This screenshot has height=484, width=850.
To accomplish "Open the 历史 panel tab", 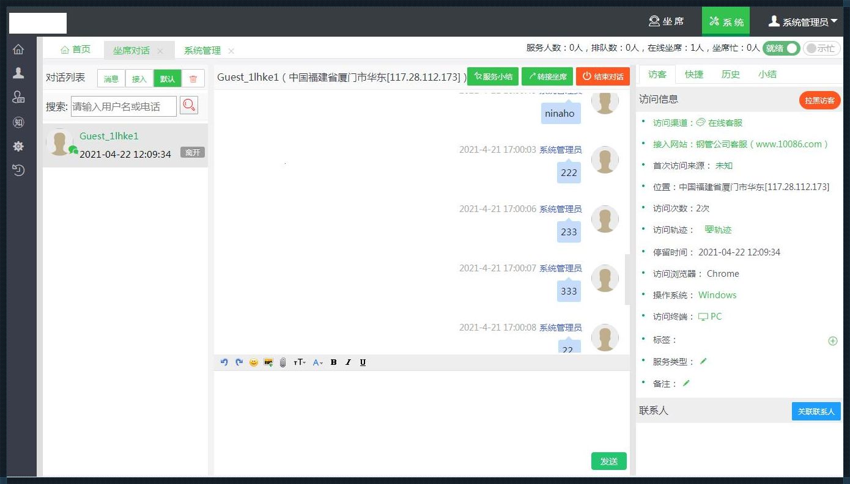I will (731, 74).
